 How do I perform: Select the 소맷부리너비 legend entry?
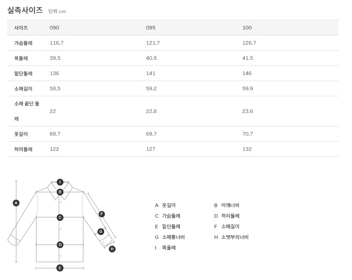click(235, 237)
